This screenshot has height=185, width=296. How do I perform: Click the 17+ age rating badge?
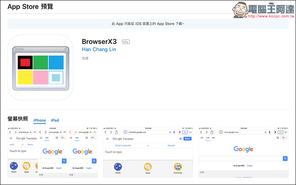coord(126,42)
